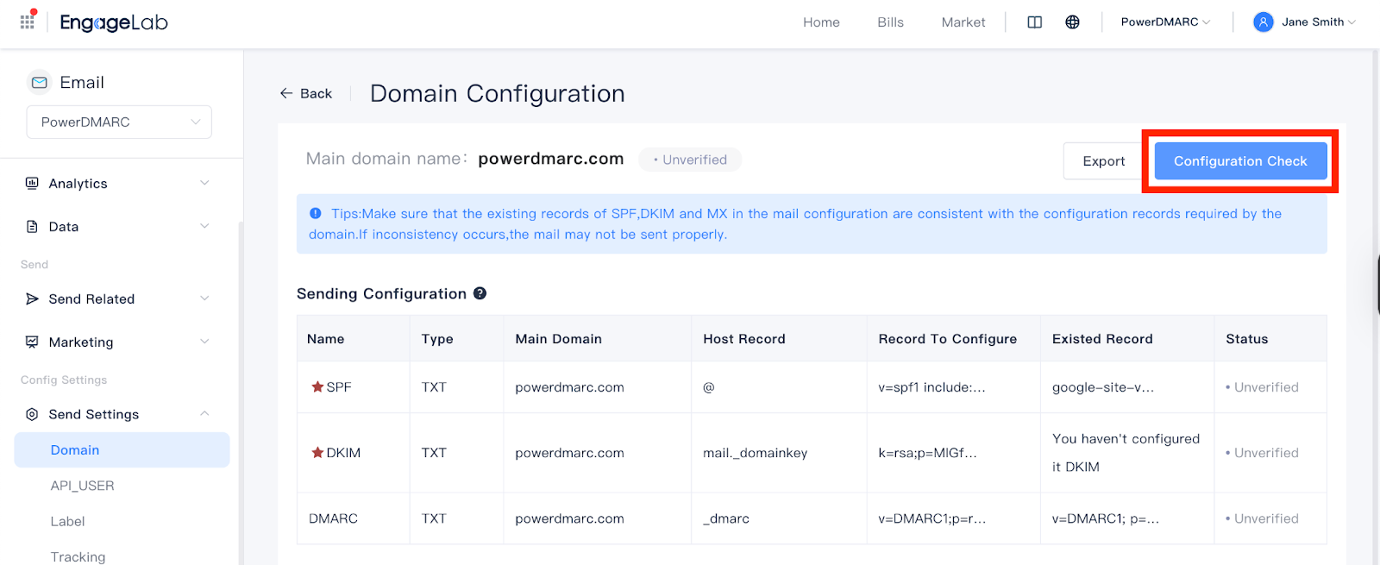Expand the Analytics section chevron
The width and height of the screenshot is (1380, 565).
click(x=204, y=183)
